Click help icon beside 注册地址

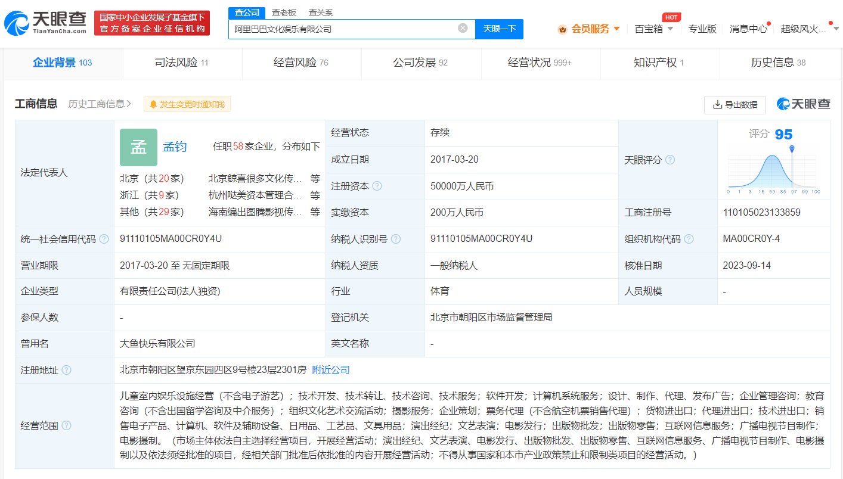point(66,370)
